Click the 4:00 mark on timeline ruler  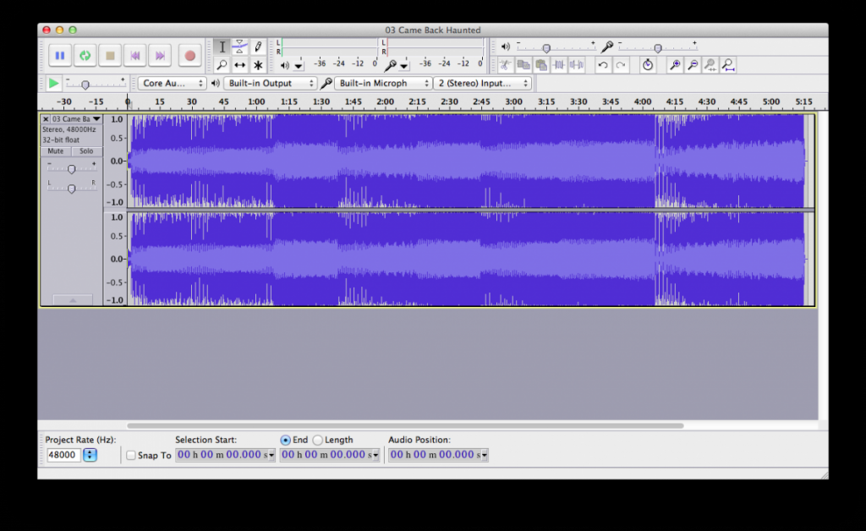pos(643,101)
